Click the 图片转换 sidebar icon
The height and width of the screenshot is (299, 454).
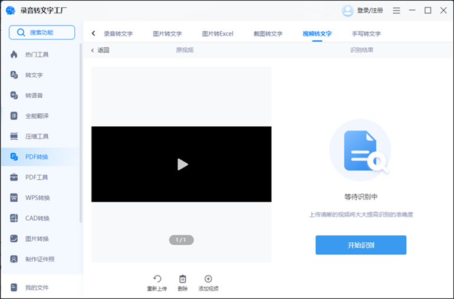click(x=14, y=238)
